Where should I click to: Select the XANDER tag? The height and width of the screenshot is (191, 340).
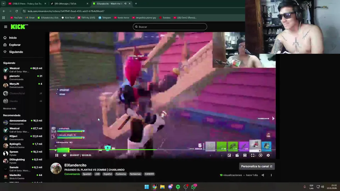click(149, 174)
